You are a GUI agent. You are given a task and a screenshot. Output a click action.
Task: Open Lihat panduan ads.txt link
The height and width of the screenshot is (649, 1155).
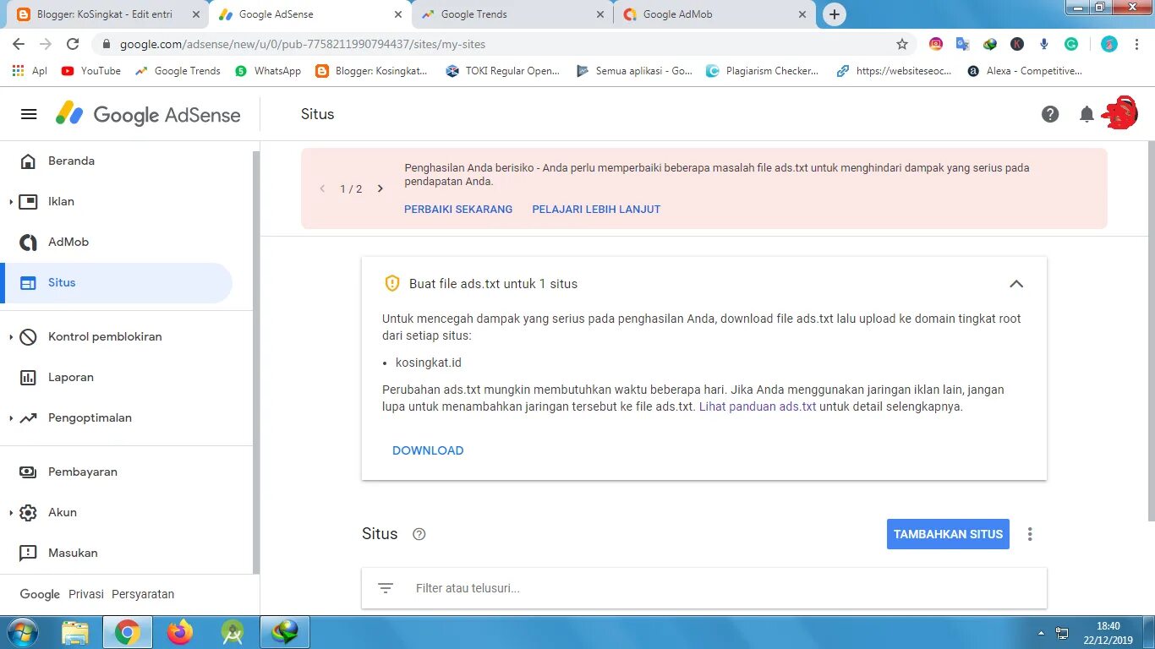pos(758,406)
